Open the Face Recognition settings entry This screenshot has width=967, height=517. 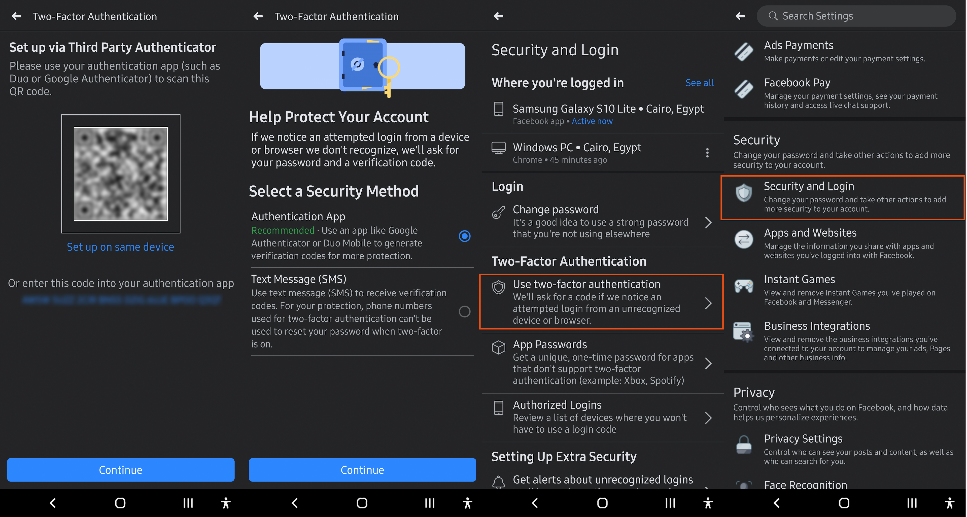(x=805, y=484)
